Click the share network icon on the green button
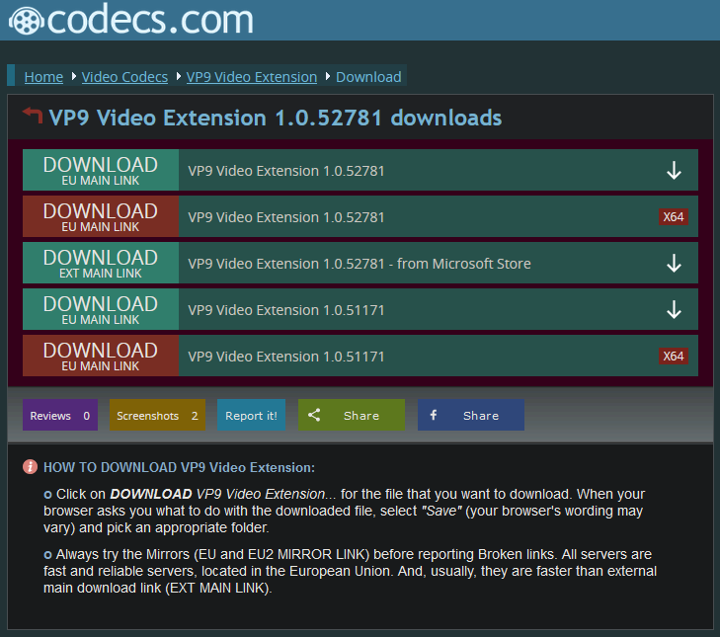This screenshot has width=720, height=637. click(314, 415)
